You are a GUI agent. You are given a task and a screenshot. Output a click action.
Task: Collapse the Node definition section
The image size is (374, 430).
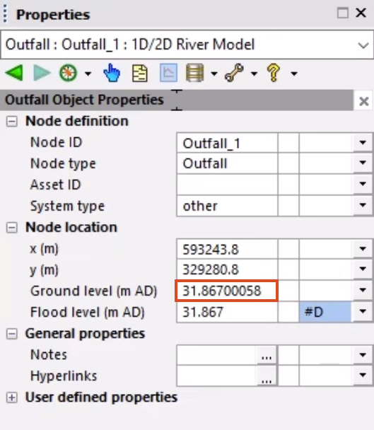point(11,121)
